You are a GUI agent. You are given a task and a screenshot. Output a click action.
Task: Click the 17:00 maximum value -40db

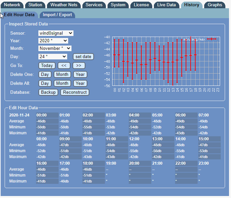point(64,181)
